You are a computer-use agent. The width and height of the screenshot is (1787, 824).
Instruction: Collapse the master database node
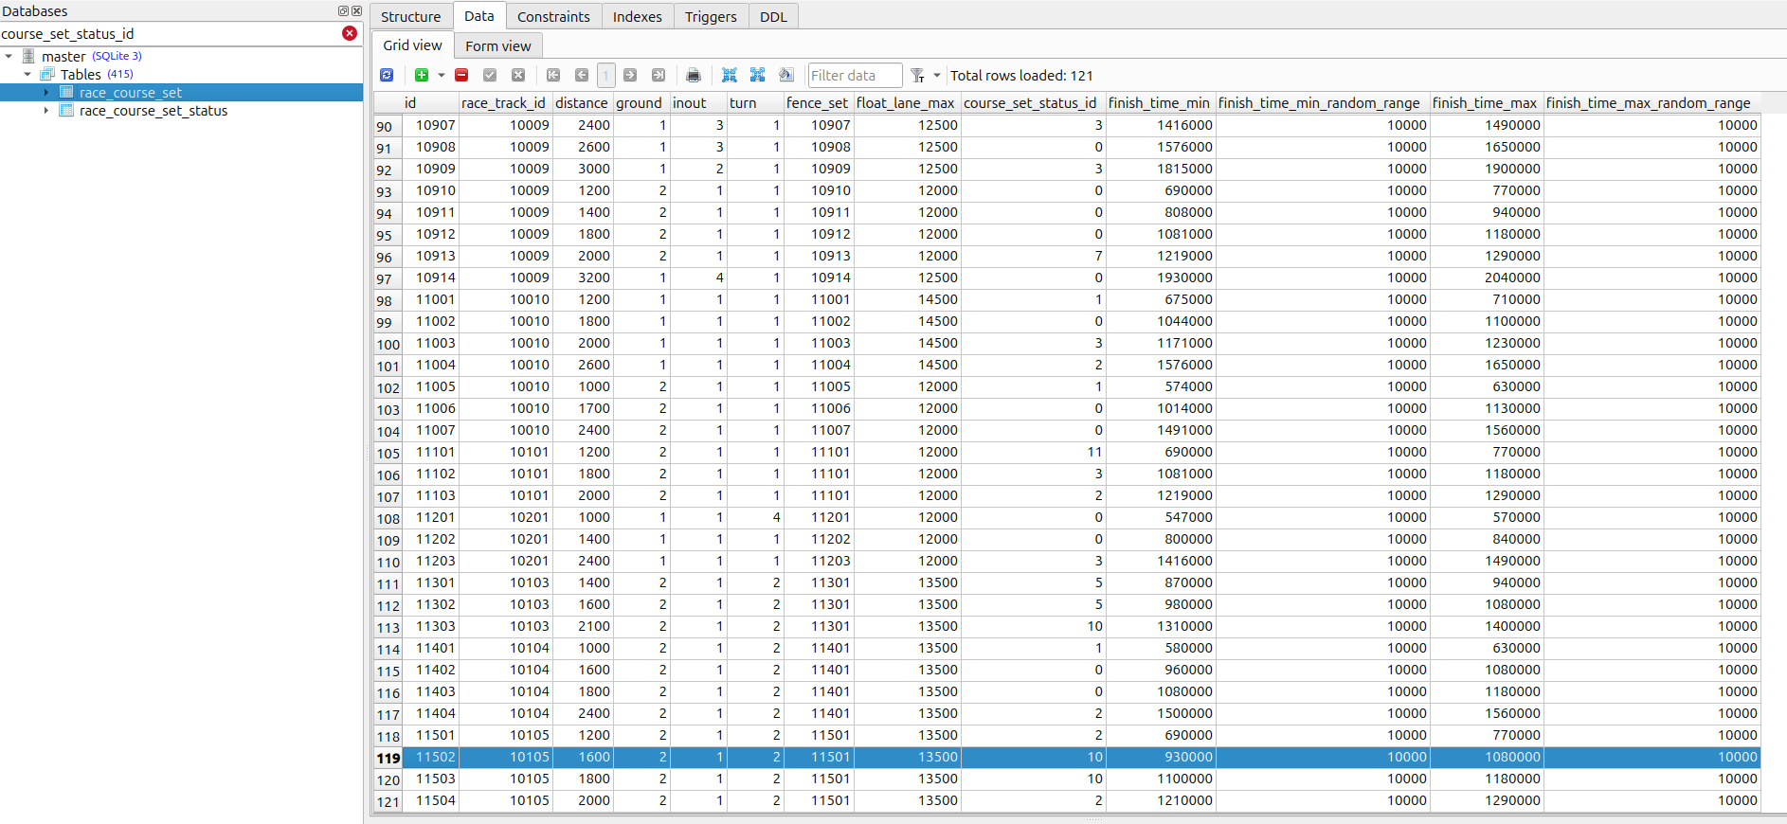[x=9, y=56]
